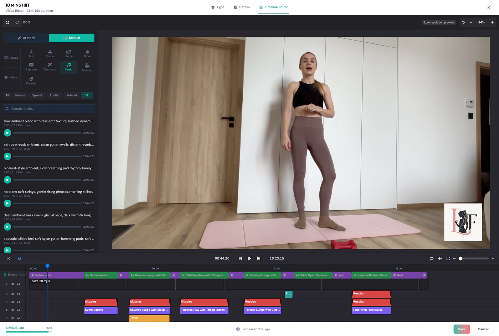499x336 pixels.
Task: Open the Details tab
Action: click(242, 7)
